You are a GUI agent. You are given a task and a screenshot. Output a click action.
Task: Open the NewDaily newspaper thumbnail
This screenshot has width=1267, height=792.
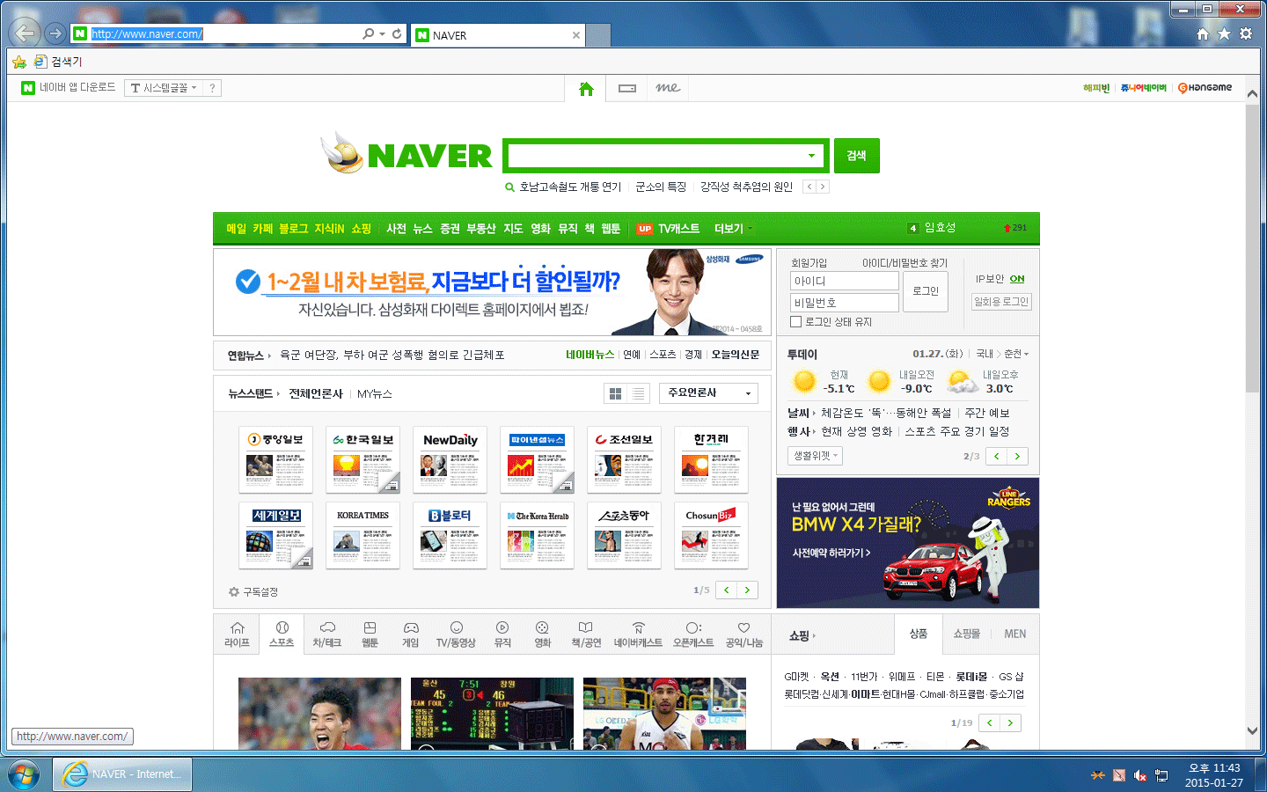pos(450,459)
